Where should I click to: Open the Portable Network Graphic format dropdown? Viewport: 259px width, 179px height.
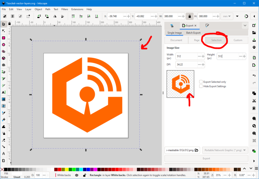[x=225, y=150]
